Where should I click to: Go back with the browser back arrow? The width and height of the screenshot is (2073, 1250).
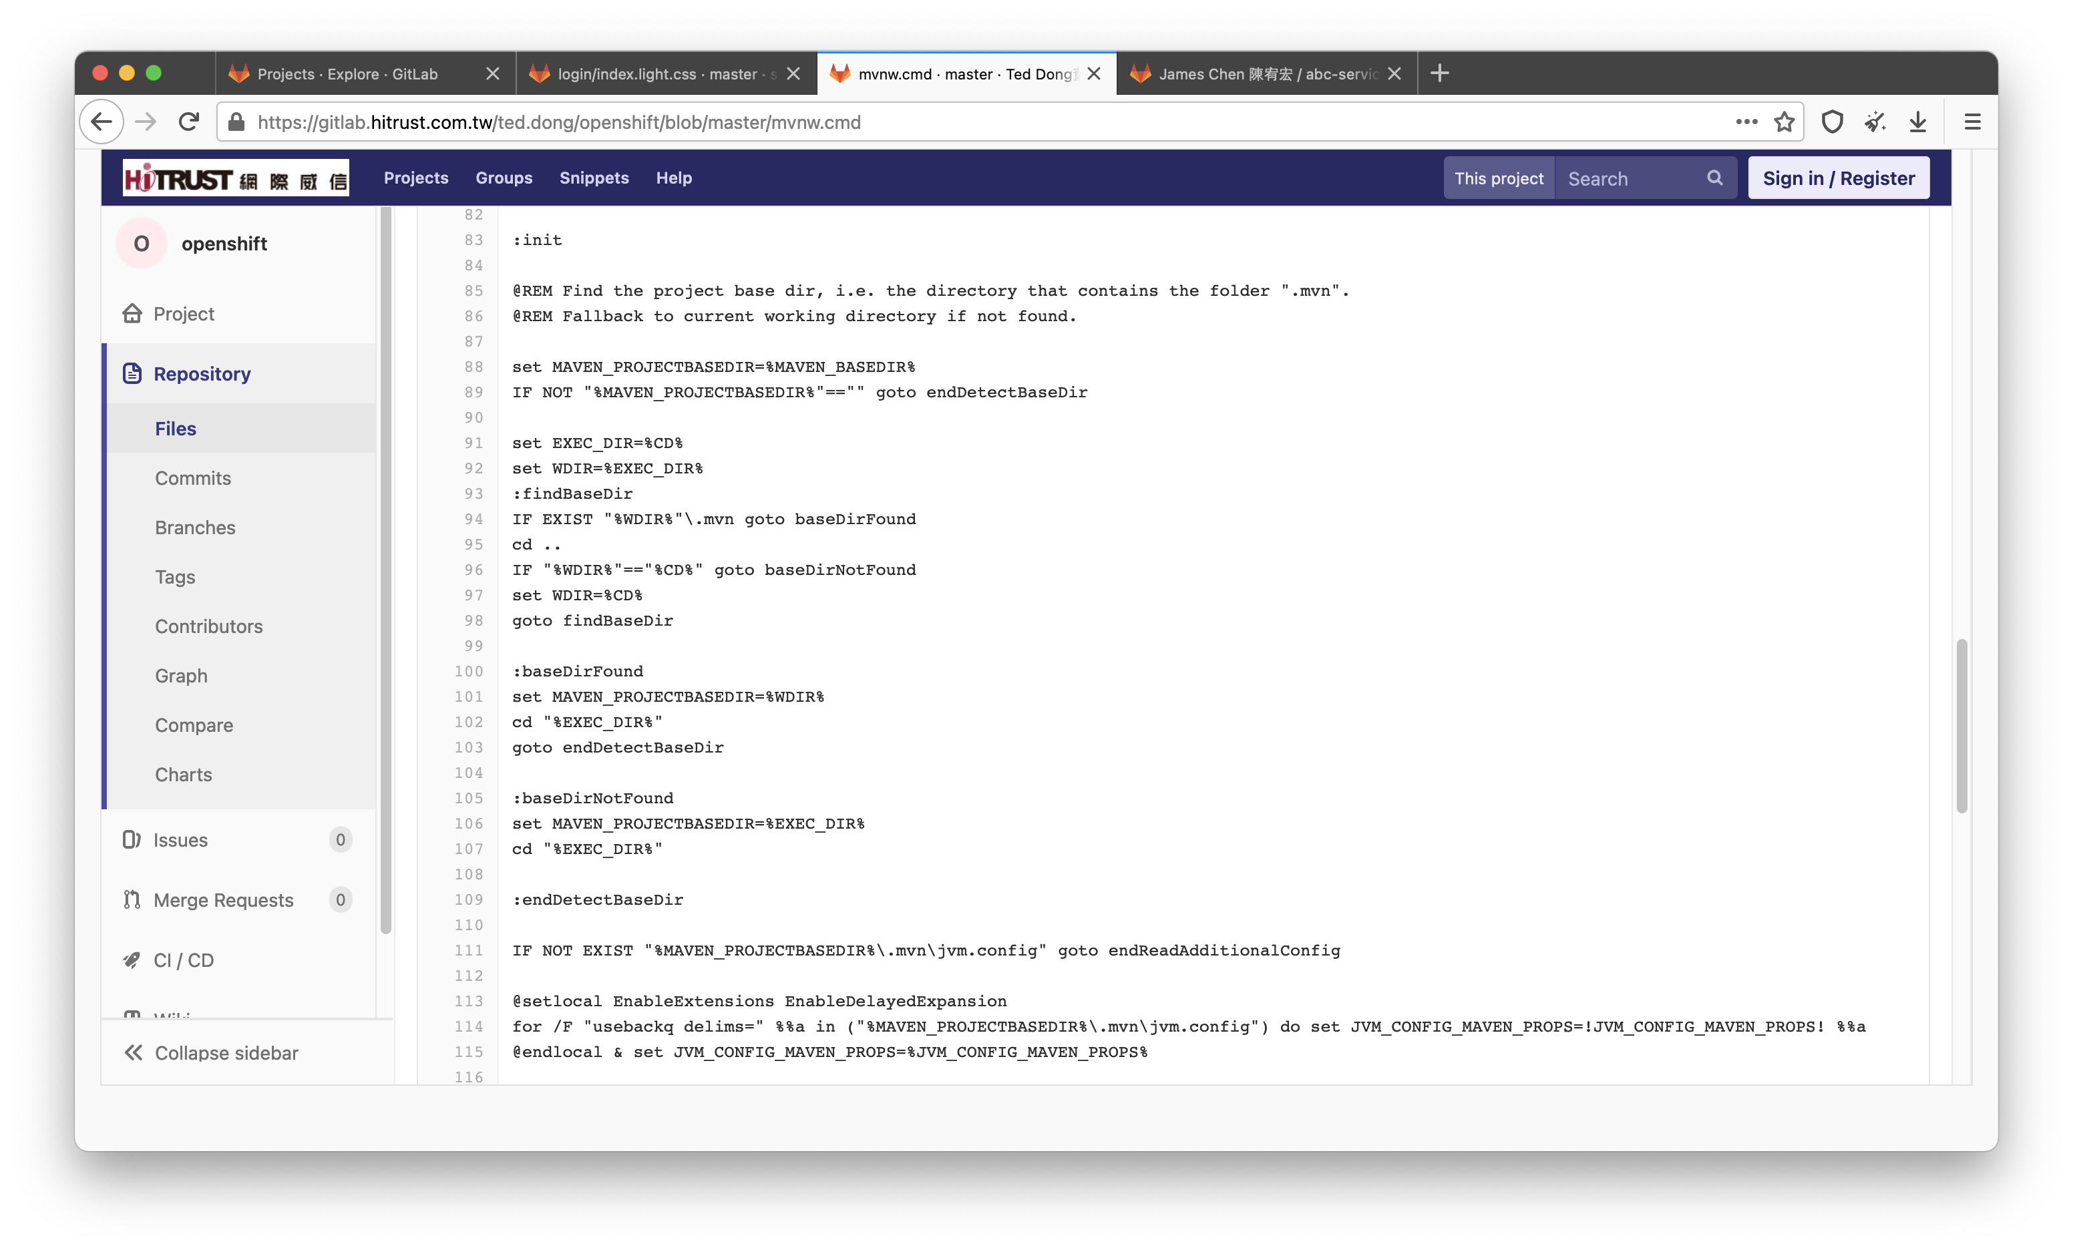pos(102,122)
